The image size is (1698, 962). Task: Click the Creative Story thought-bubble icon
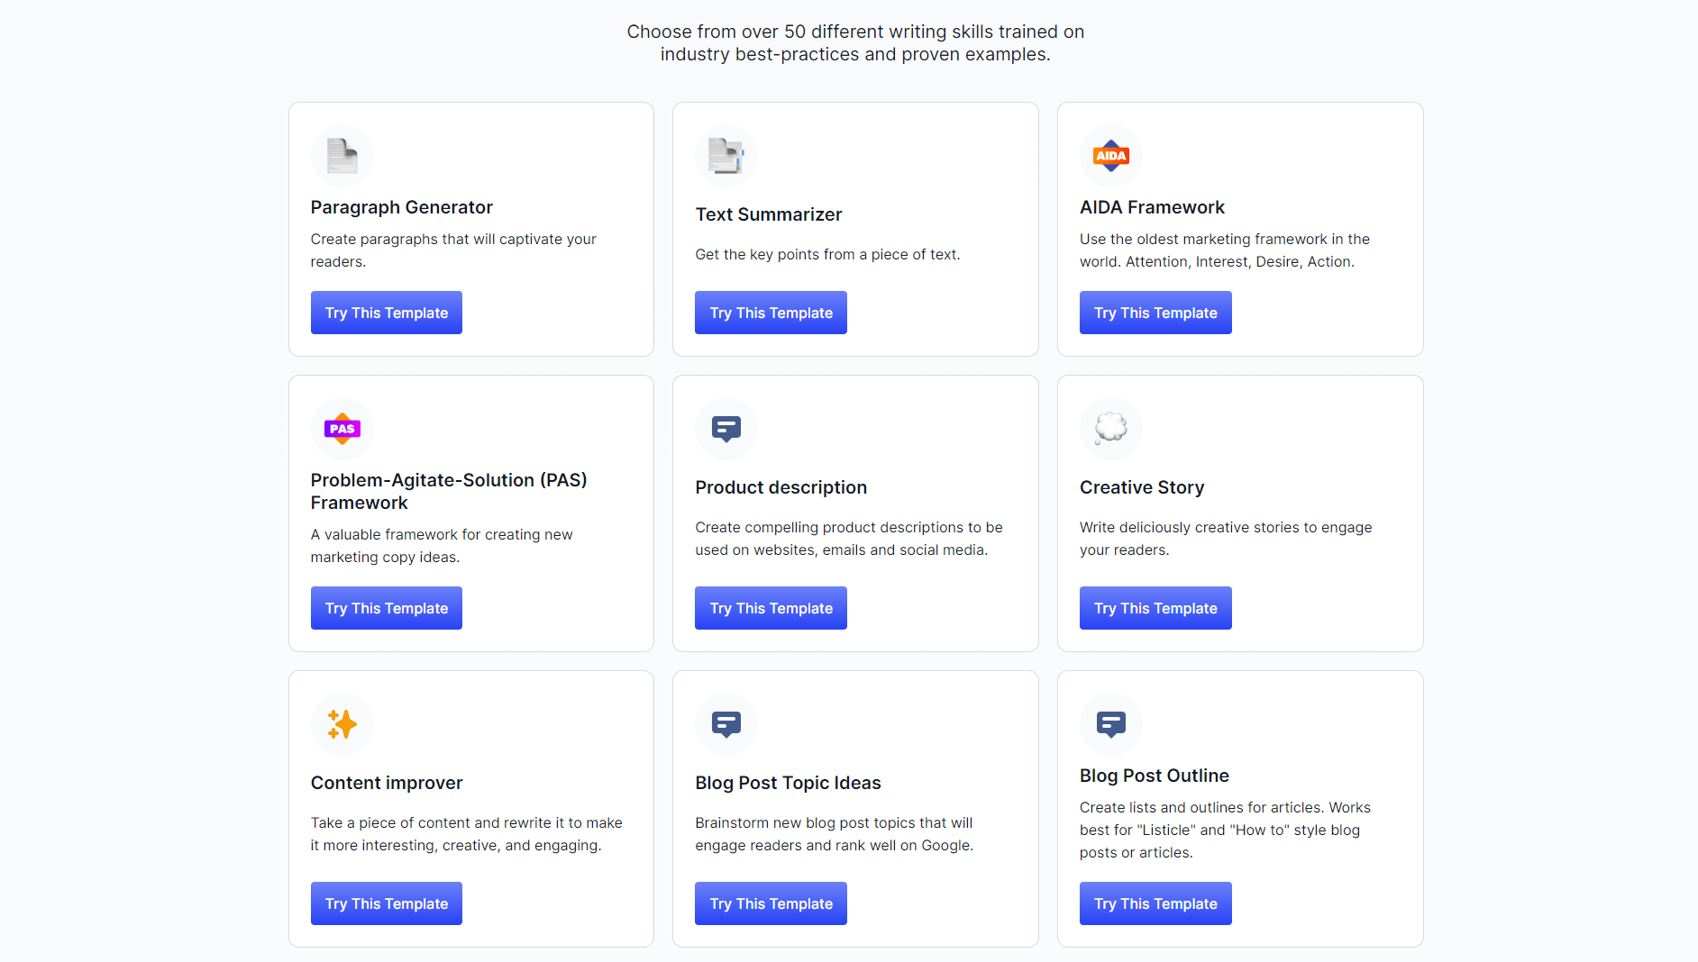pyautogui.click(x=1110, y=429)
